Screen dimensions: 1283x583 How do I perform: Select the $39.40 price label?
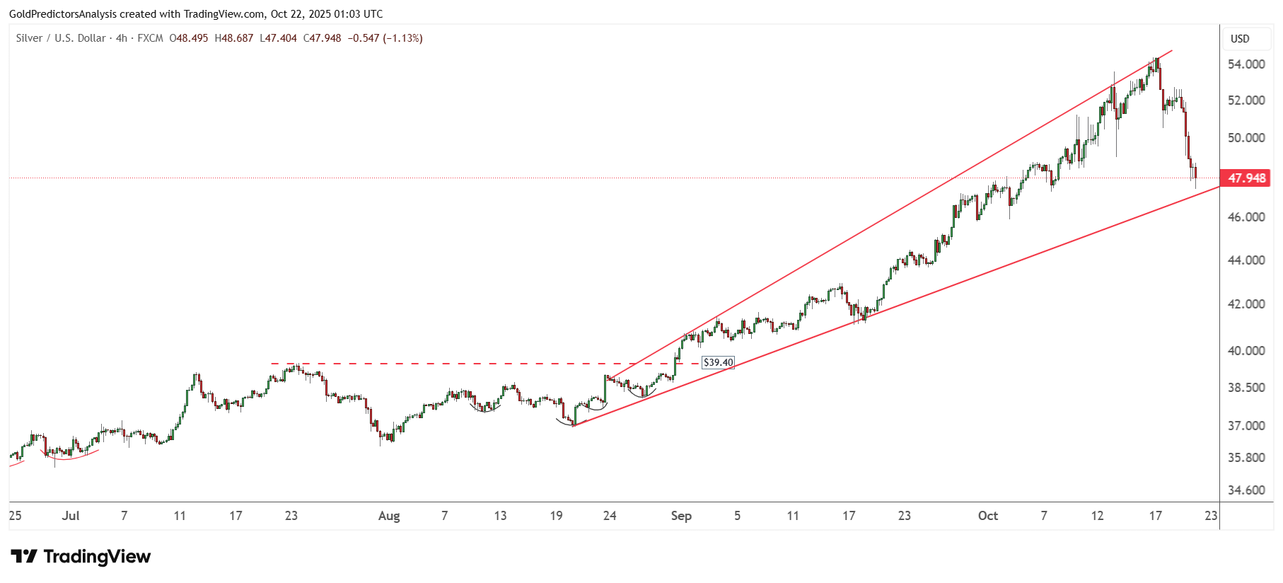click(x=718, y=363)
